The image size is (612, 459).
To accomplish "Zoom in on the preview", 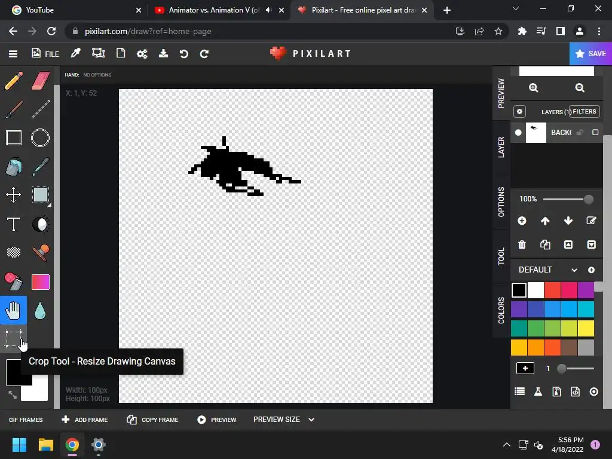I will click(x=534, y=88).
